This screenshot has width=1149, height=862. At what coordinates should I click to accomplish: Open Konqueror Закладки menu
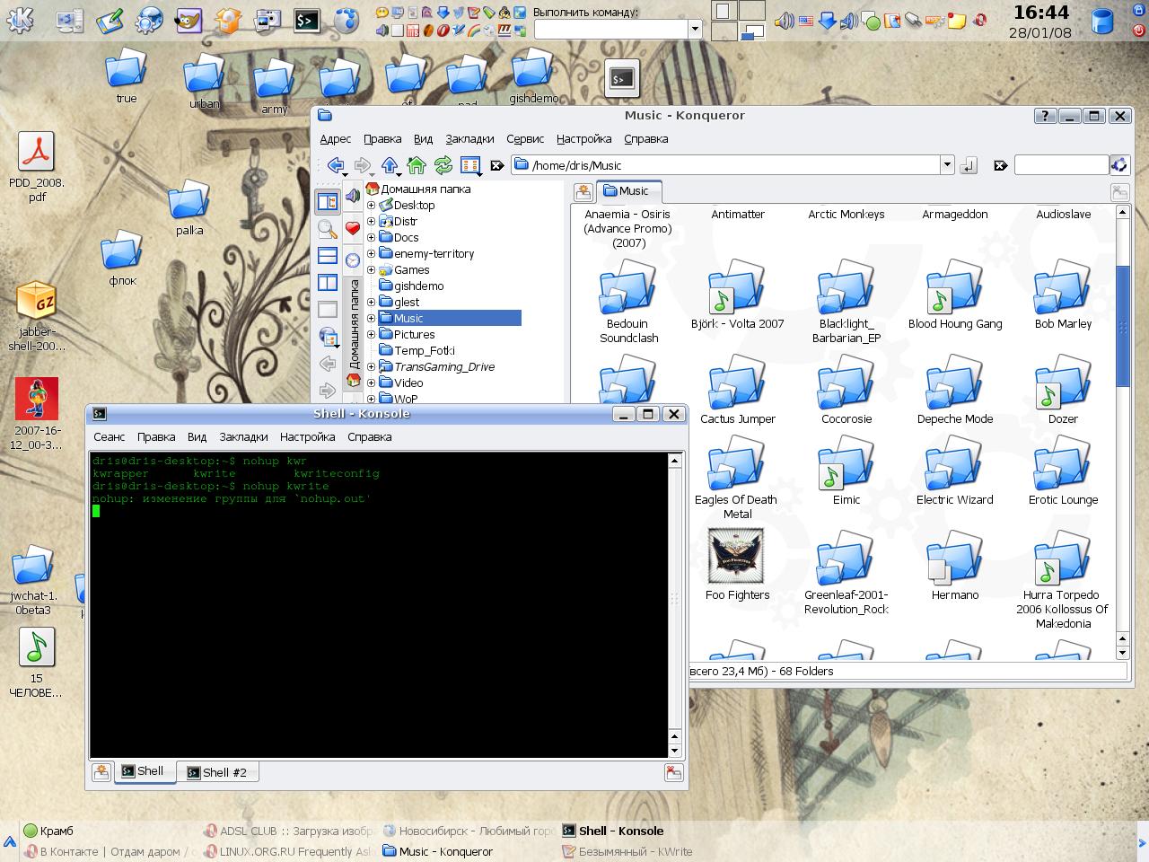(469, 139)
